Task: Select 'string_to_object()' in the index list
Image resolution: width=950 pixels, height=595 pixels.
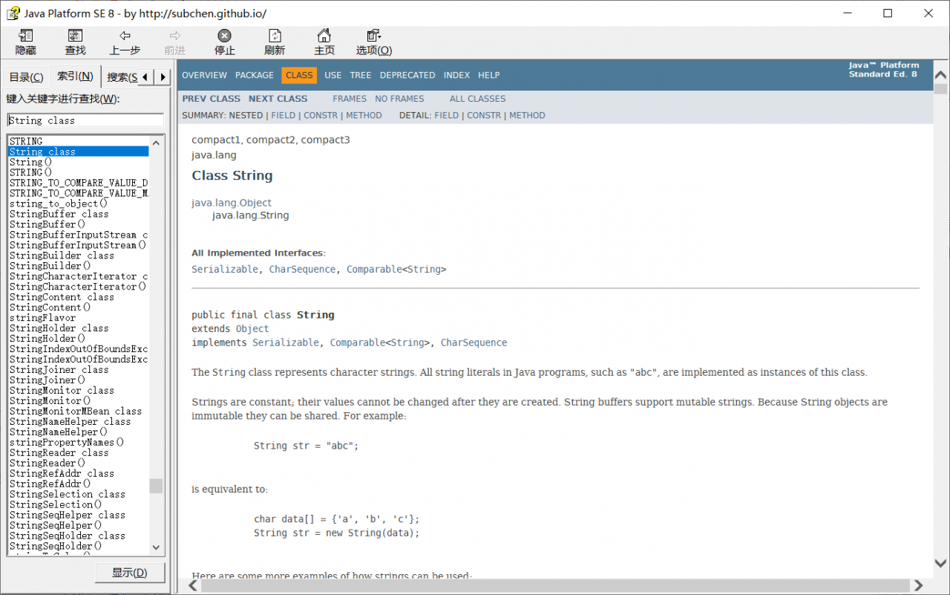Action: [59, 204]
